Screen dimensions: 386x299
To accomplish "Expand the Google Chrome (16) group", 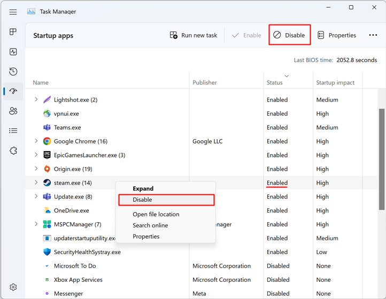I will point(36,141).
